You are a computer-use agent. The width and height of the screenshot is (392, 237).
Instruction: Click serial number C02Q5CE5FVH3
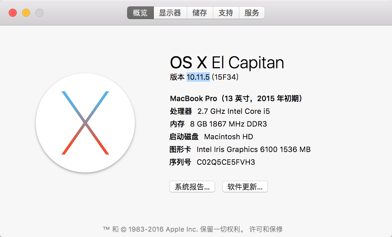(x=226, y=162)
